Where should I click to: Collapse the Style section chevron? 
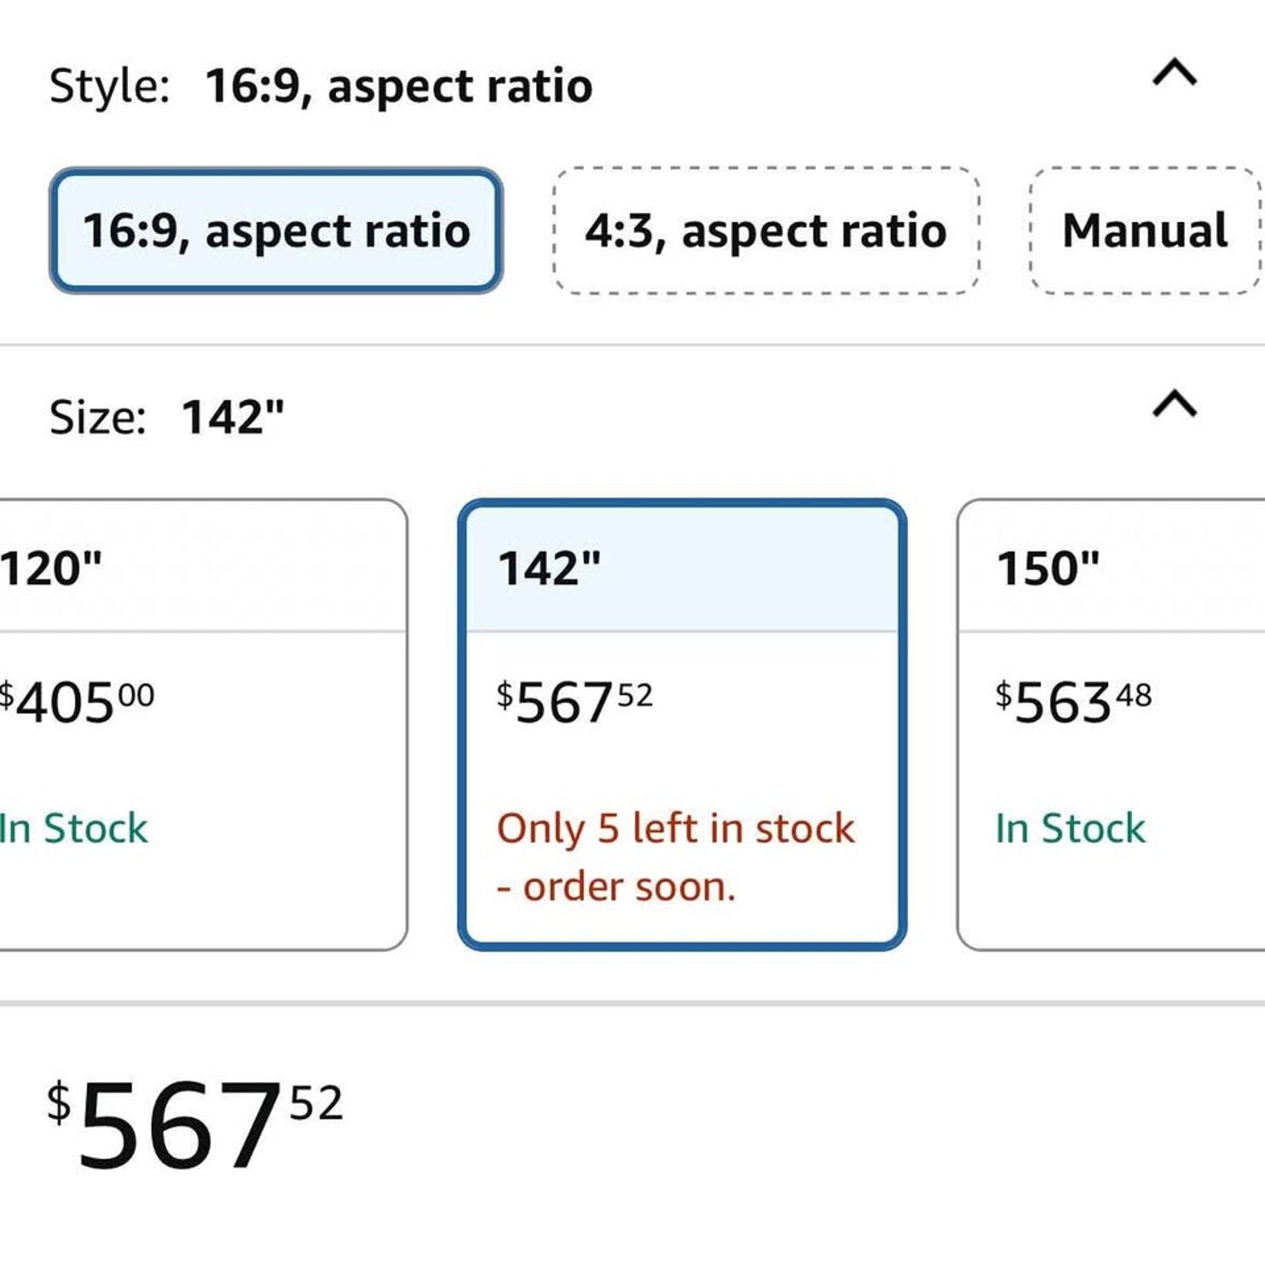pos(1175,74)
